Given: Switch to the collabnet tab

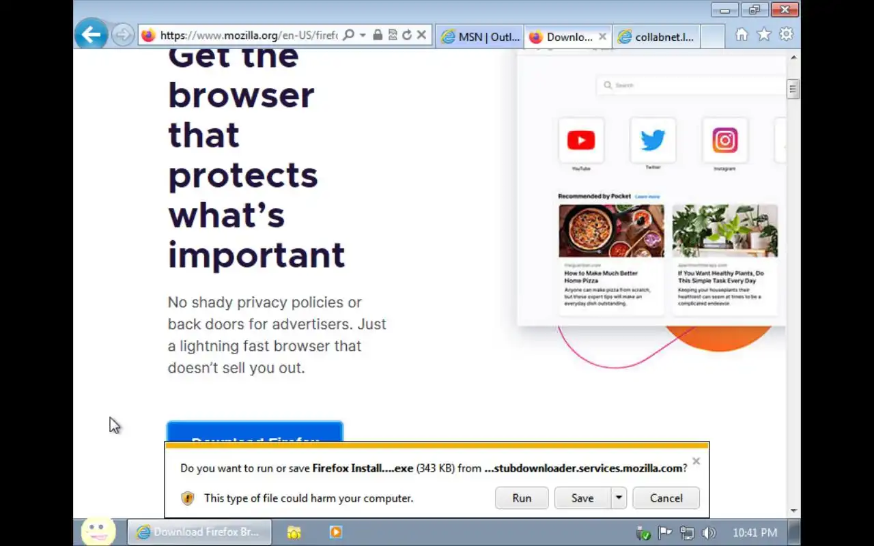Looking at the screenshot, I should 656,37.
